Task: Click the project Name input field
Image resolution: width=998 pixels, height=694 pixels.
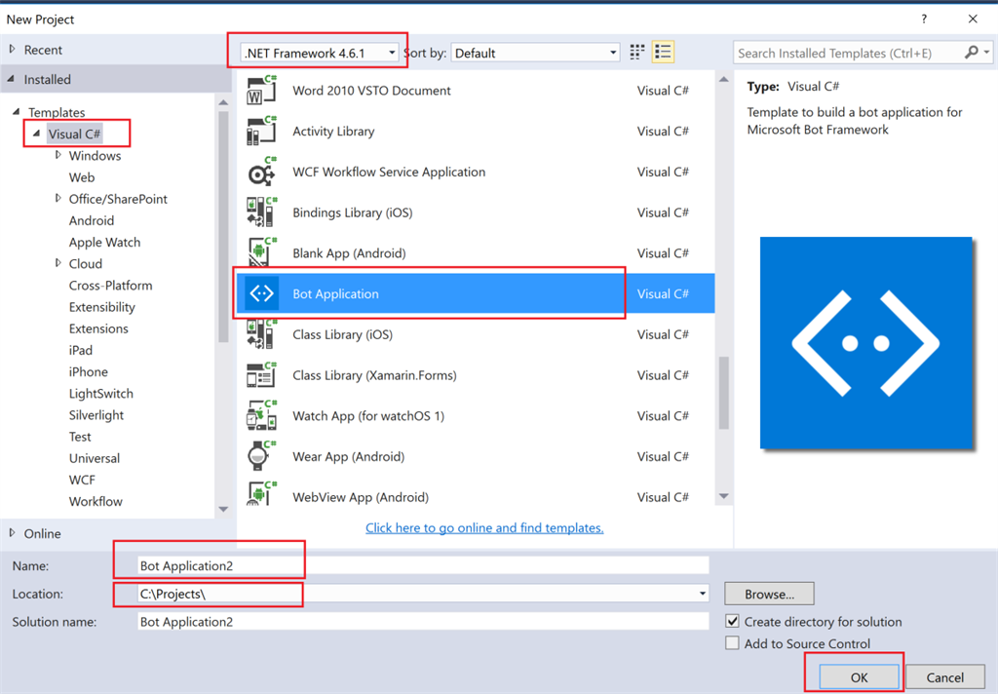Action: point(423,565)
